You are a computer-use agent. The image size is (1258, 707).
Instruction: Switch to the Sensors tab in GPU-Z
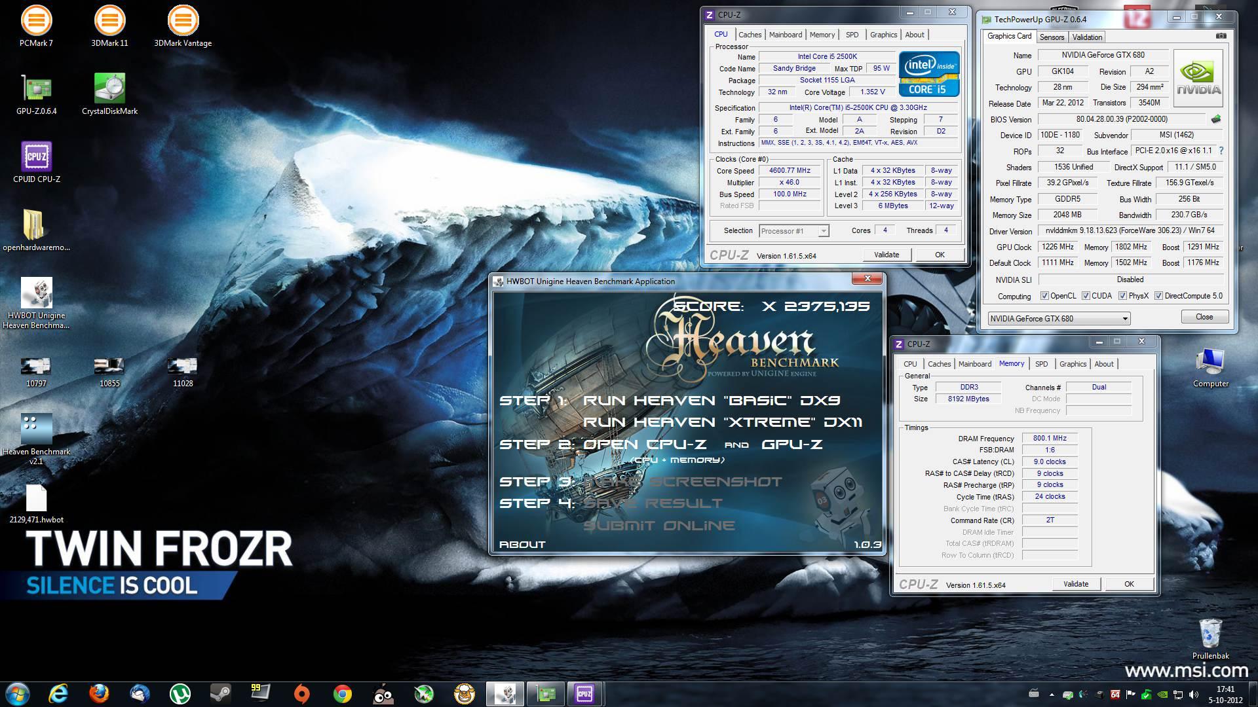1052,37
